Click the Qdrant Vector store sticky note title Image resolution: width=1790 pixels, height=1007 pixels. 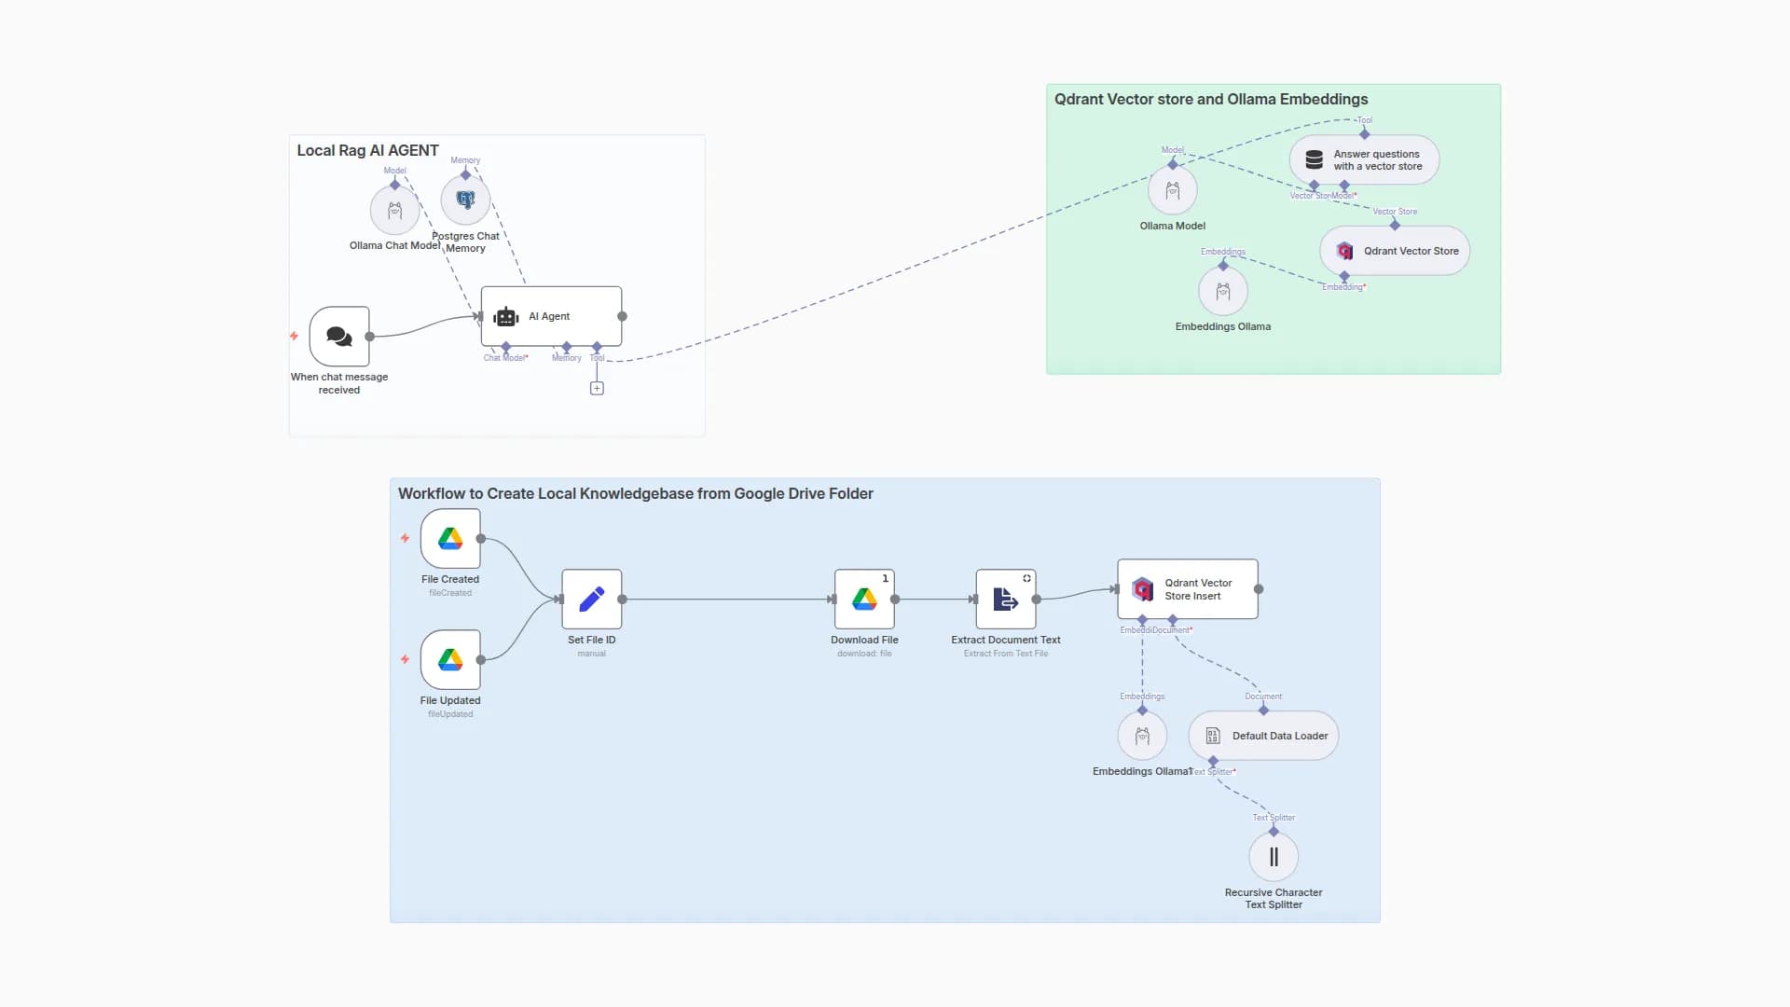point(1211,100)
